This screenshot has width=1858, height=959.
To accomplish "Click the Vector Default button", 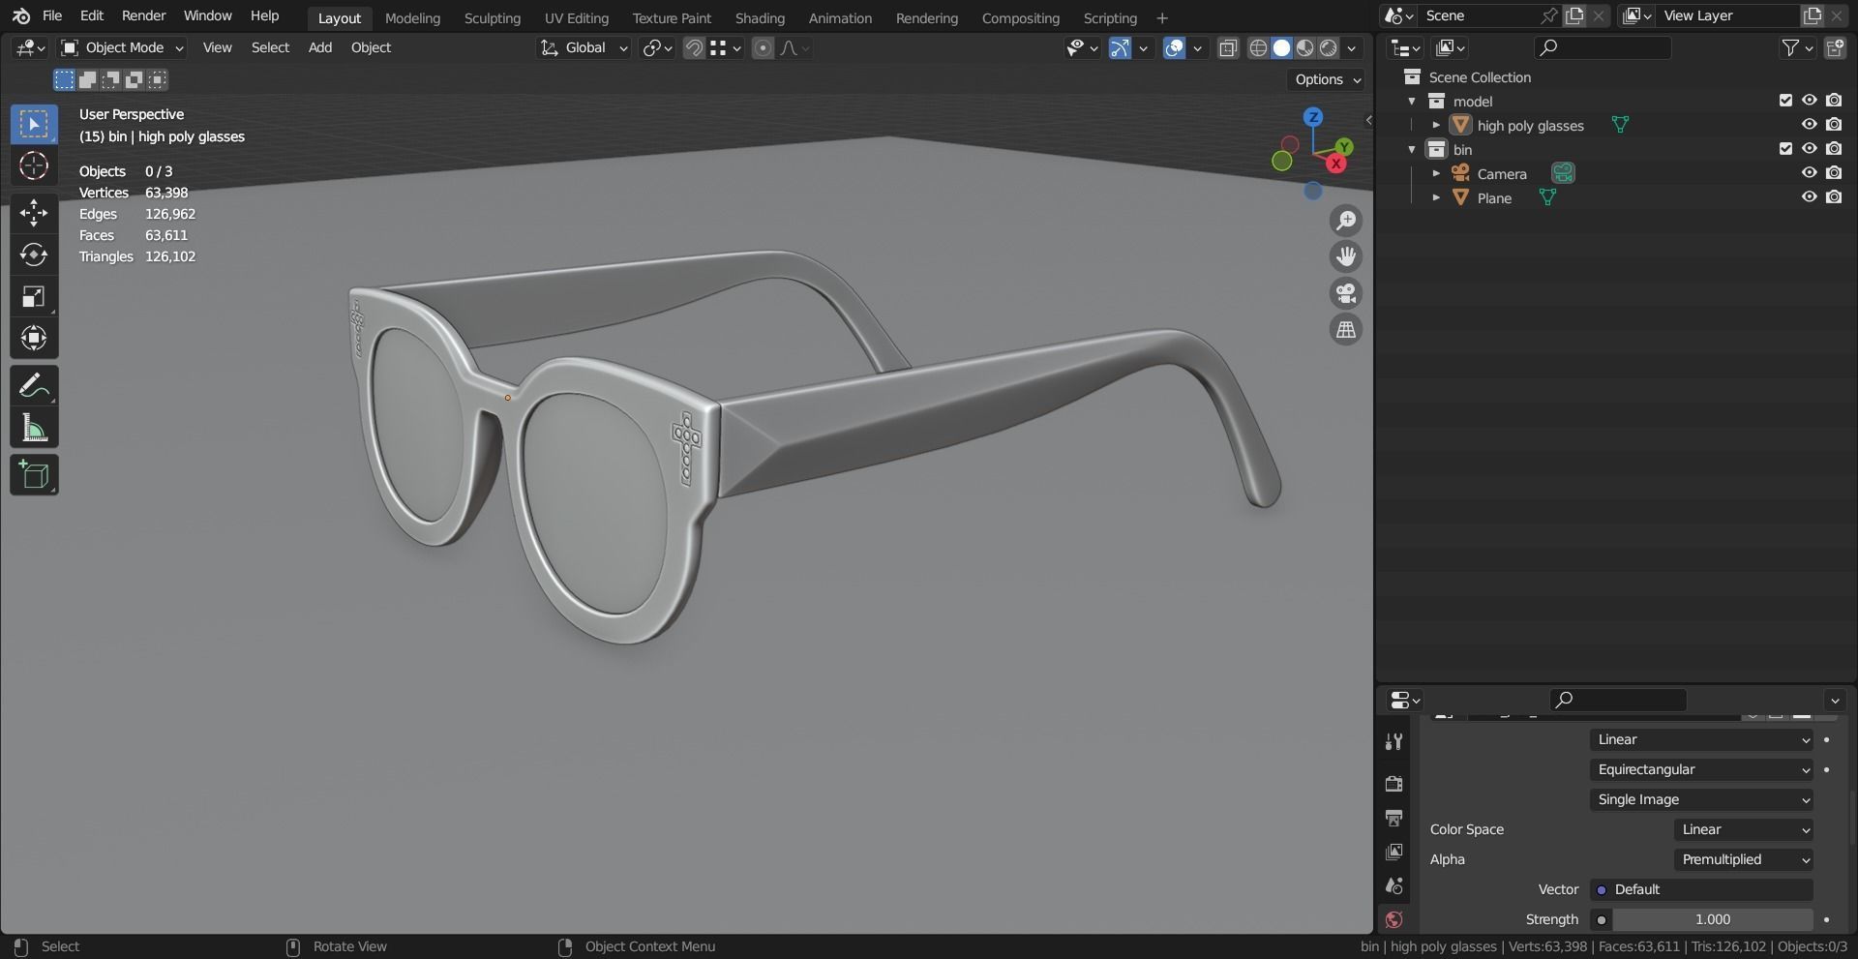I will (x=1701, y=890).
